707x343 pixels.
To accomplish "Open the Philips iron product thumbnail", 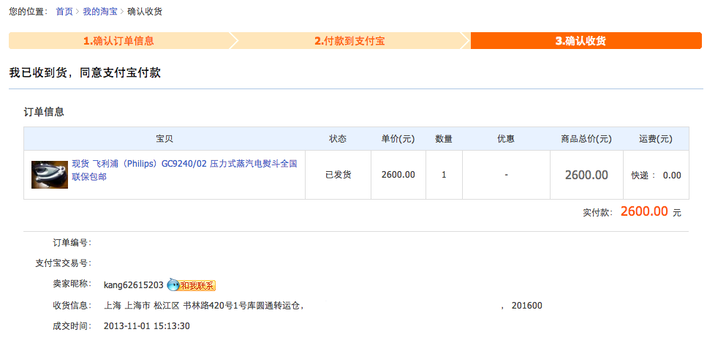I will pos(50,175).
